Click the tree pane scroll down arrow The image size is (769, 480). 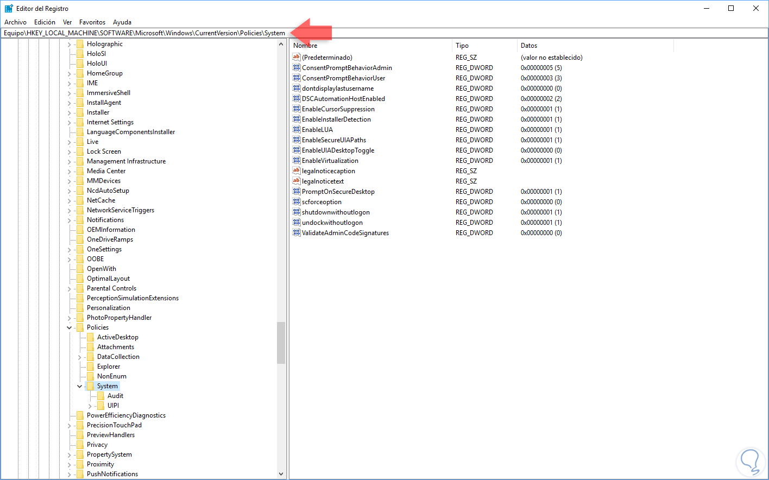pyautogui.click(x=281, y=474)
